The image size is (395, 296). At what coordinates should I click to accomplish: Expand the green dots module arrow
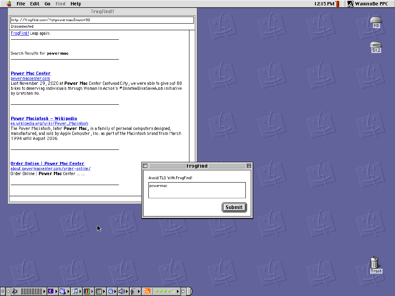[x=178, y=291]
